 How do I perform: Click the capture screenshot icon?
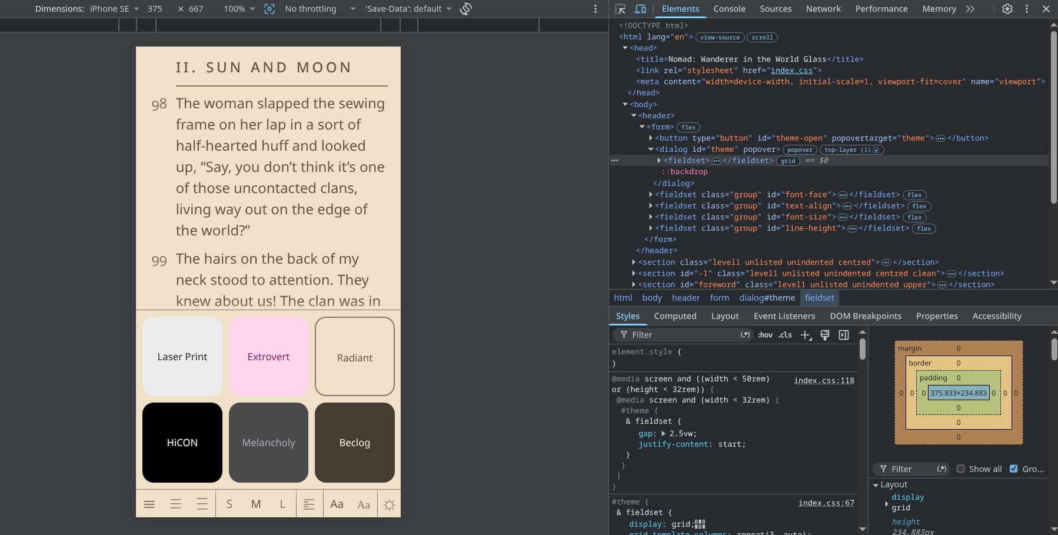[x=270, y=9]
